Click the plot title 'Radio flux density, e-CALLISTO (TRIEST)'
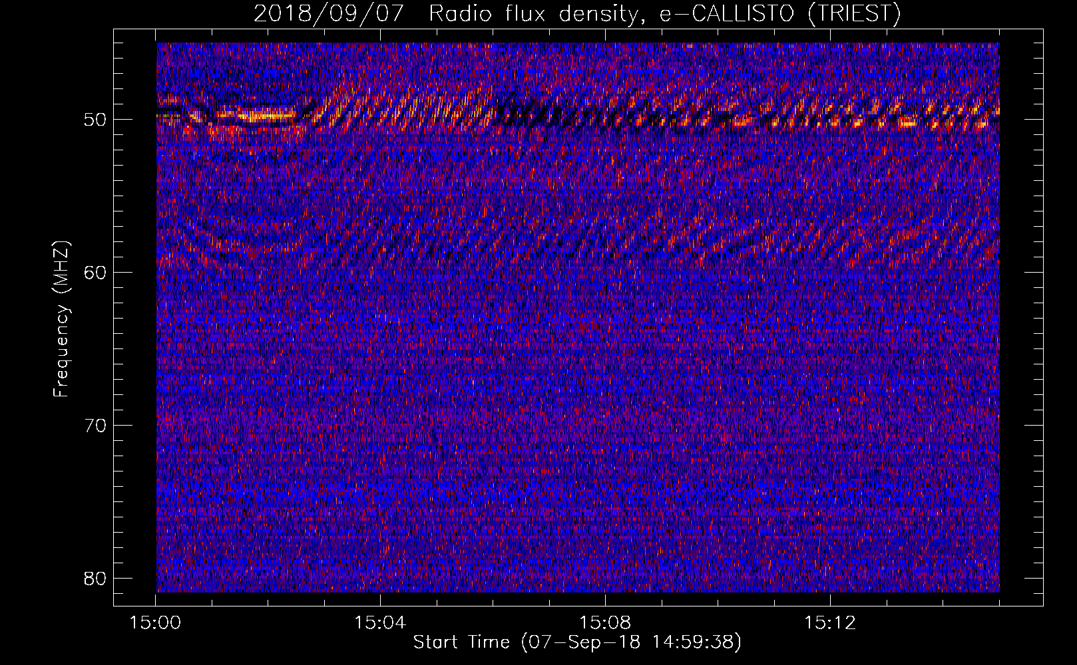 pos(665,13)
